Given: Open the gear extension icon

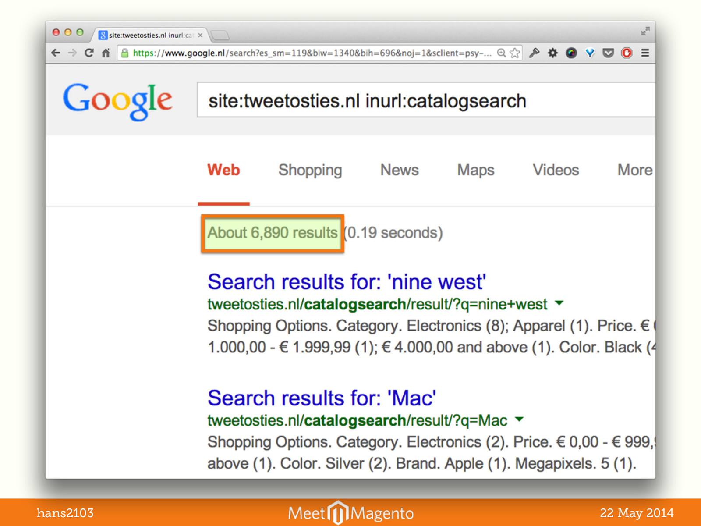Looking at the screenshot, I should (552, 53).
